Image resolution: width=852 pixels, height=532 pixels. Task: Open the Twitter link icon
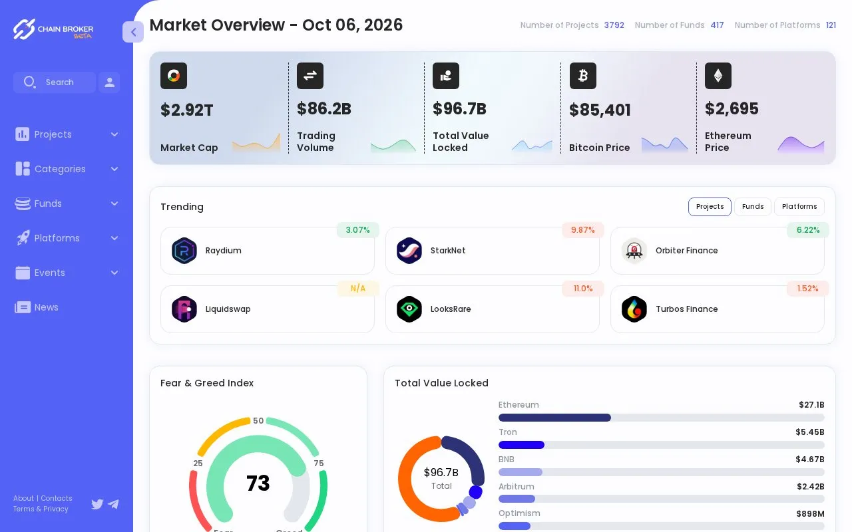[97, 504]
